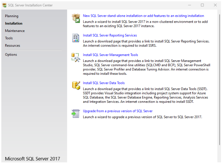The width and height of the screenshot is (222, 165).
Task: Open Install SQL Server Reporting Services link
Action: (x=110, y=35)
